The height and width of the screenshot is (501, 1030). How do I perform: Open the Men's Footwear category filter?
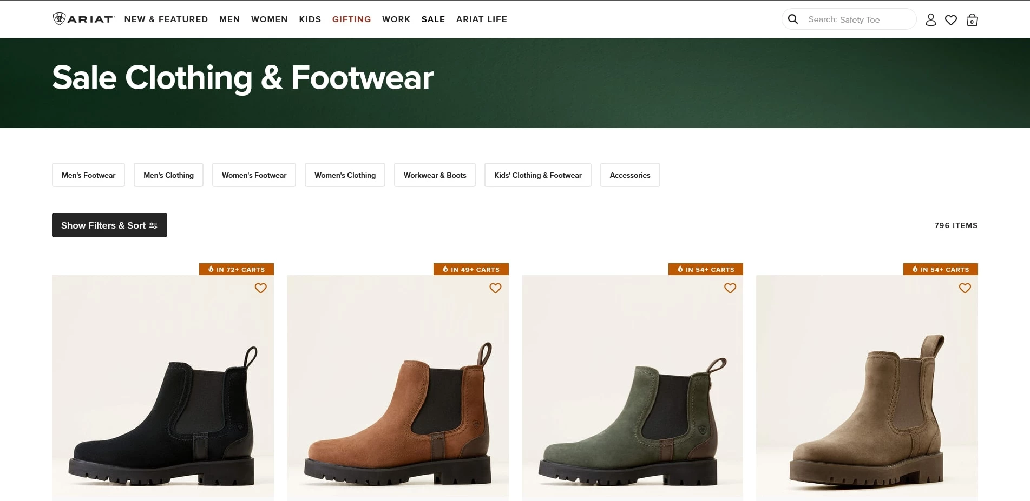[88, 175]
